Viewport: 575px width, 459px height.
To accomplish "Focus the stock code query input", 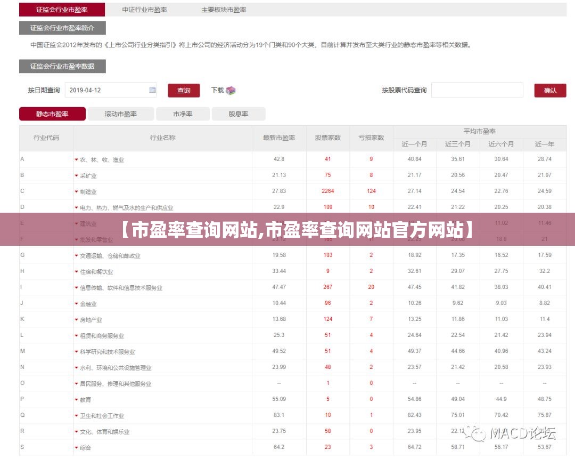I will tap(477, 90).
